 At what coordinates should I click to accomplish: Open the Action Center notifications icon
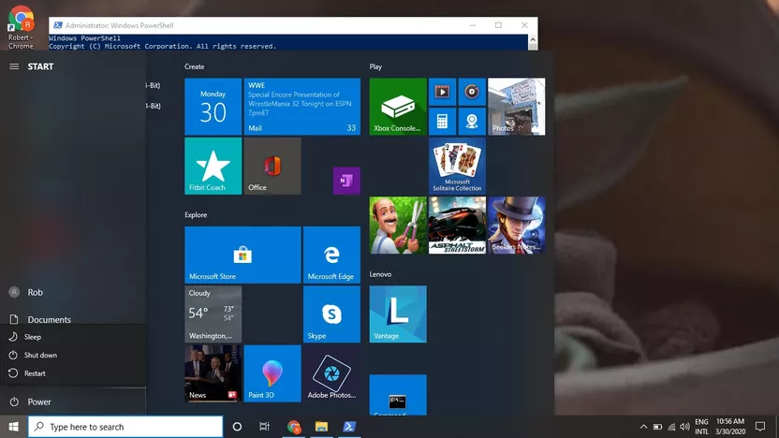click(x=760, y=427)
